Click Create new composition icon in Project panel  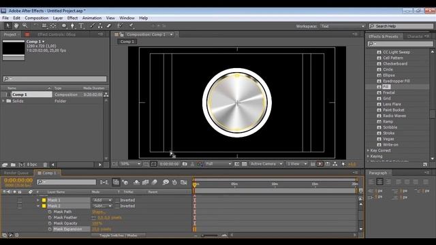21,165
